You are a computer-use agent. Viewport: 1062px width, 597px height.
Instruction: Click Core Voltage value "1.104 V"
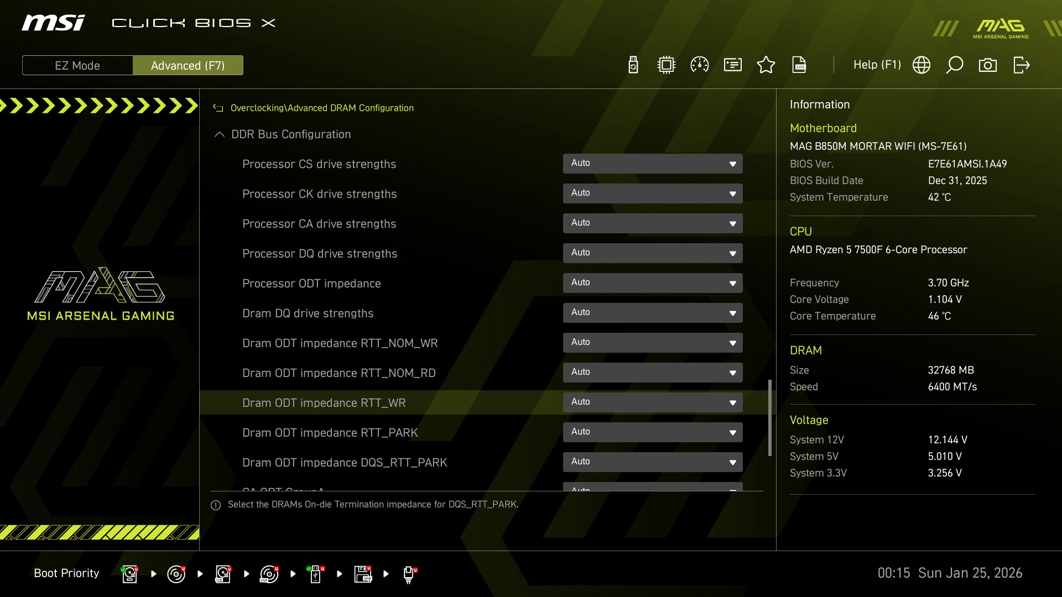pos(945,300)
